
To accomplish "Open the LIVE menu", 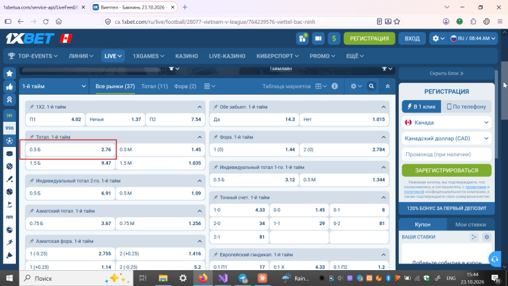I will pyautogui.click(x=112, y=56).
